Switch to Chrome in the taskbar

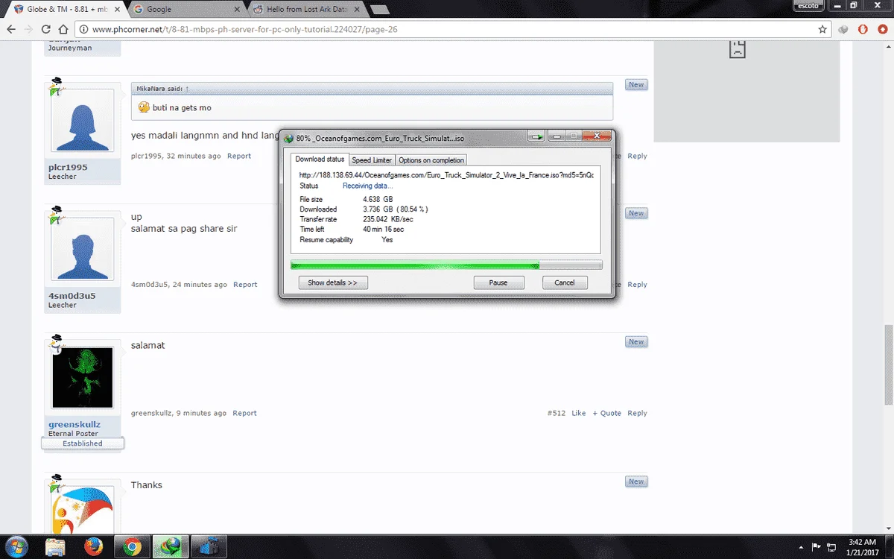click(x=132, y=546)
